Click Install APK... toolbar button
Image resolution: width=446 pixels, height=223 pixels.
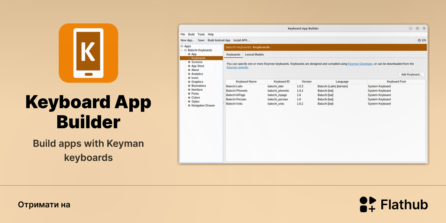242,40
